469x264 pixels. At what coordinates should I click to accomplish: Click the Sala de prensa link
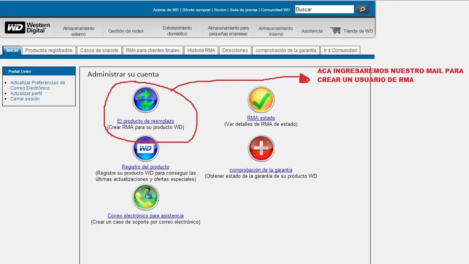[243, 10]
